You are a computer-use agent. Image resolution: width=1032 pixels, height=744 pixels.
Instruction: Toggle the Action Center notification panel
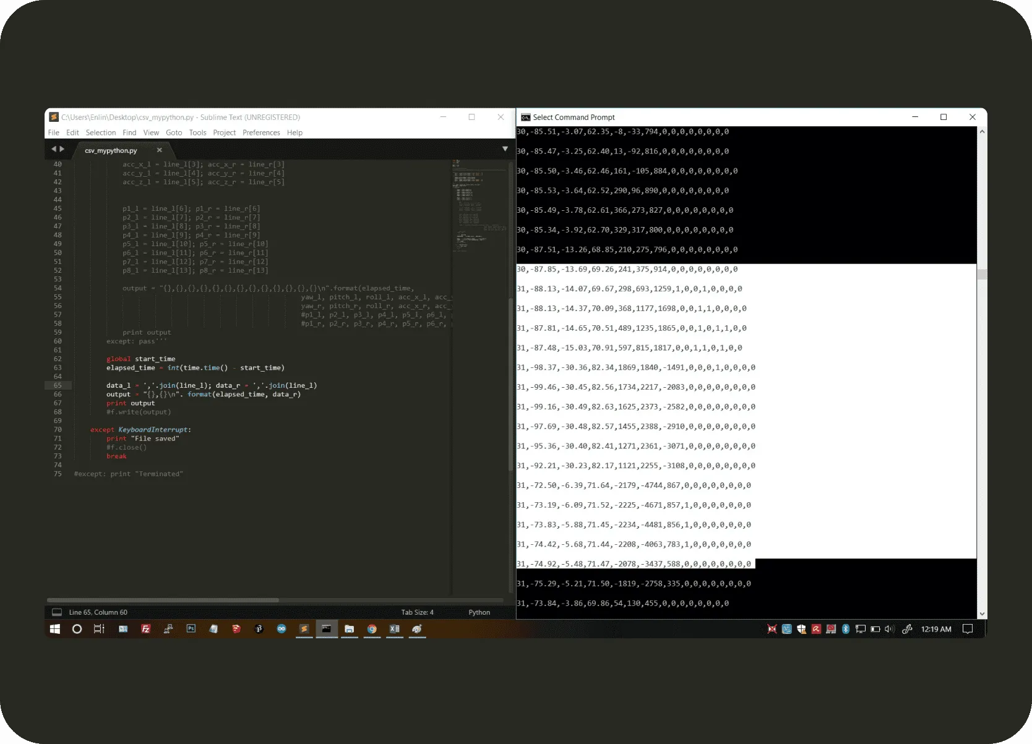968,629
